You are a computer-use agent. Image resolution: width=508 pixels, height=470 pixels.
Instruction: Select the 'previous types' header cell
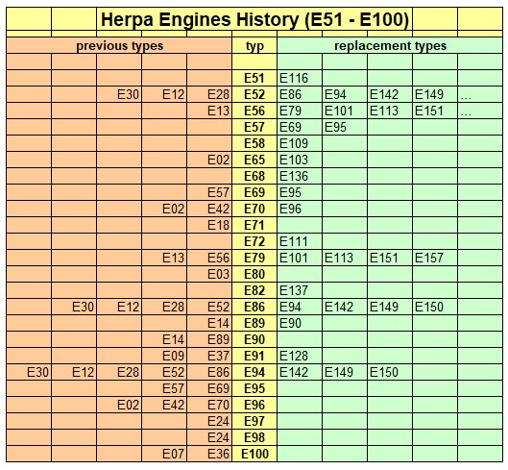119,45
